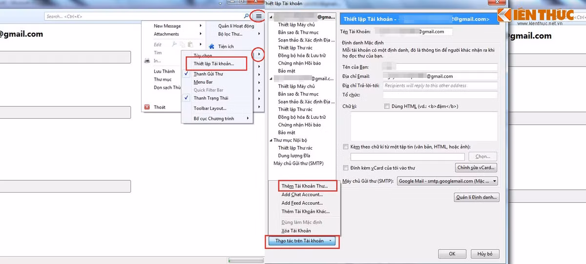Select second account's Đồng bộ hóa & Lưu trữ
Viewport: 586px width, 264px height.
(302, 117)
